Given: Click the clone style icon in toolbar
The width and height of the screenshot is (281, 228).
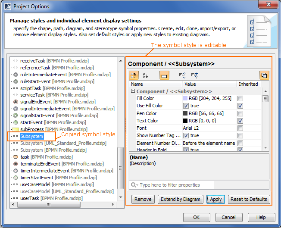Looking at the screenshot, I should click(x=264, y=75).
